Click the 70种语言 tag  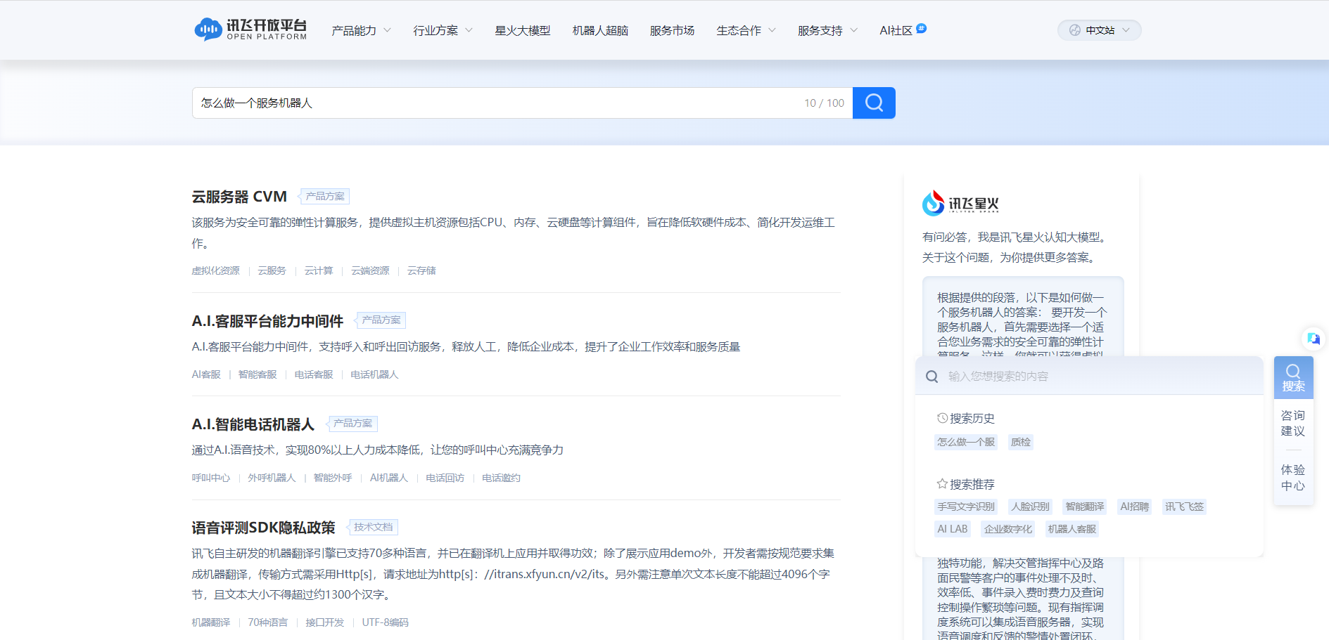[267, 622]
